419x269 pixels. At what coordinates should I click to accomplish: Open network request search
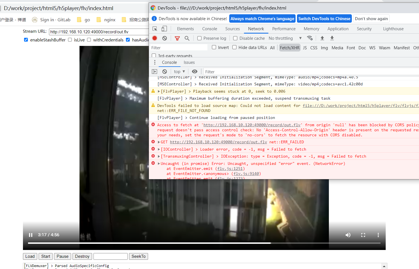pos(187,38)
